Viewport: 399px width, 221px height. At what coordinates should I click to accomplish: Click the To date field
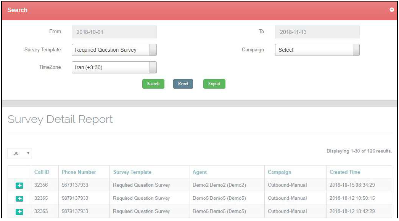tap(317, 32)
